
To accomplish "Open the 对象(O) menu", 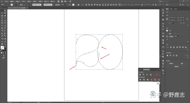I will [x=18, y=2].
